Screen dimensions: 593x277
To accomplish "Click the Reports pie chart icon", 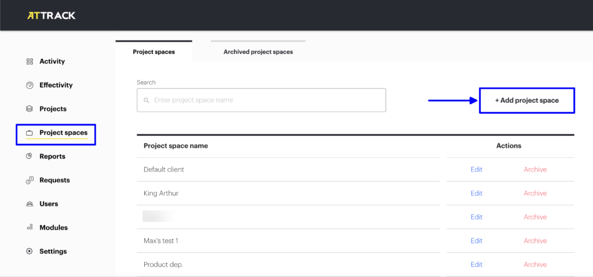I will click(30, 156).
